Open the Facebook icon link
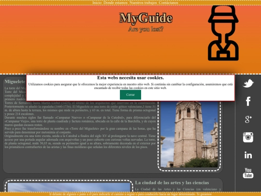 click(248, 101)
